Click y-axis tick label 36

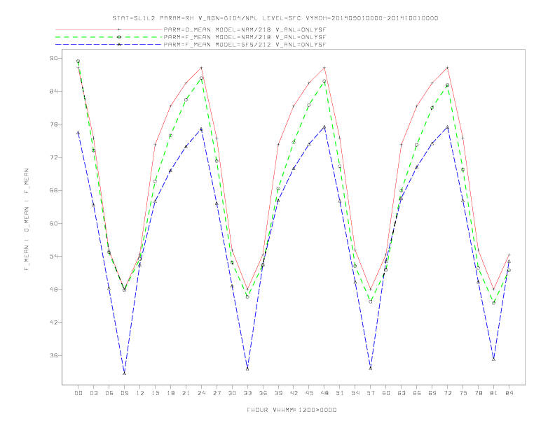coord(53,355)
